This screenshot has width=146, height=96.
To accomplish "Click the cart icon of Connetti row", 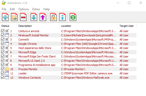I will (x=7, y=39).
